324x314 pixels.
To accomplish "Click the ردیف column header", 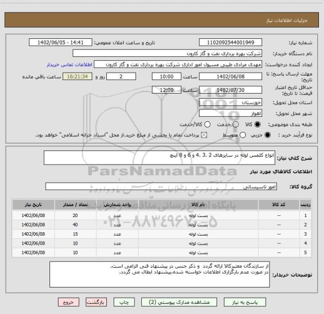I will tap(305, 205).
